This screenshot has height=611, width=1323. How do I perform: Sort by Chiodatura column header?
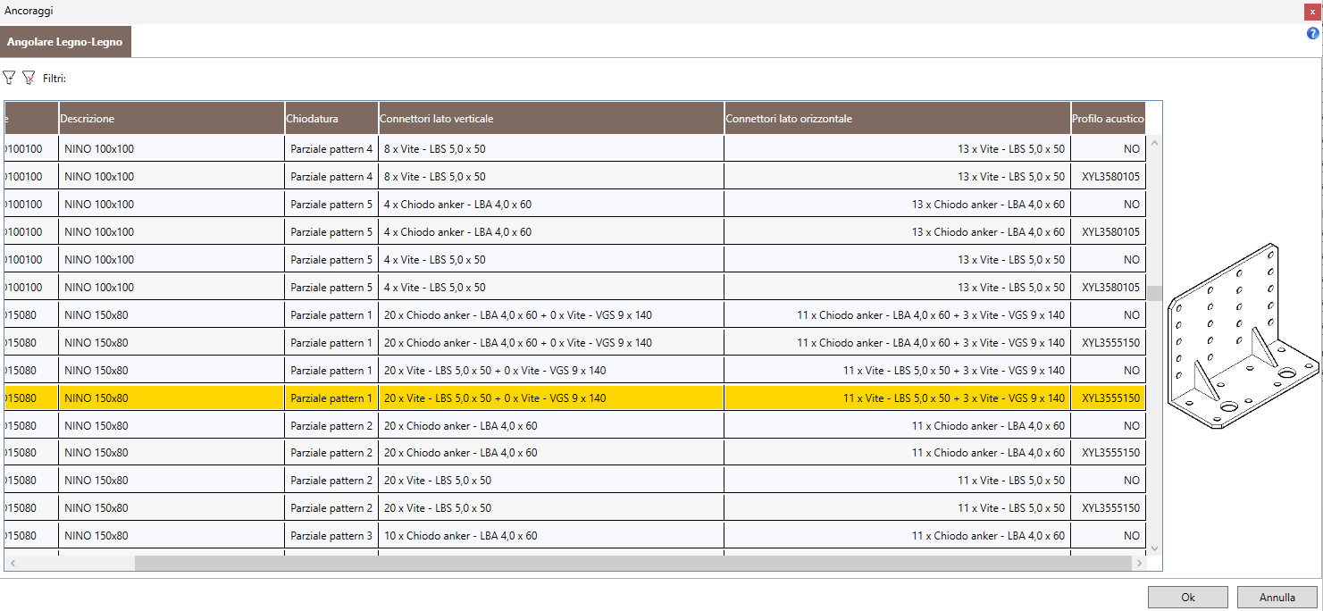[331, 118]
